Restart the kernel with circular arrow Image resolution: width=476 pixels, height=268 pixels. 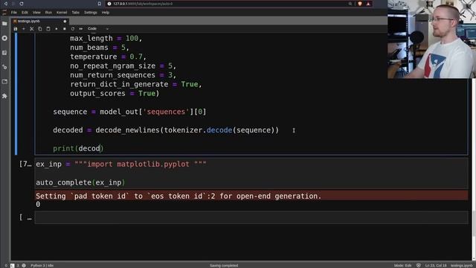(73, 29)
